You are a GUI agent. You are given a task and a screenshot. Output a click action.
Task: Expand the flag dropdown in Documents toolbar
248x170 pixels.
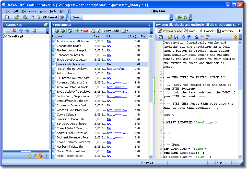pos(127,31)
